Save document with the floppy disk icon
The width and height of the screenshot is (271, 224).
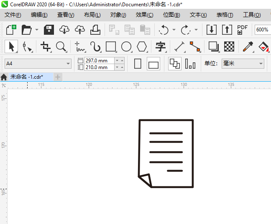pos(49,30)
